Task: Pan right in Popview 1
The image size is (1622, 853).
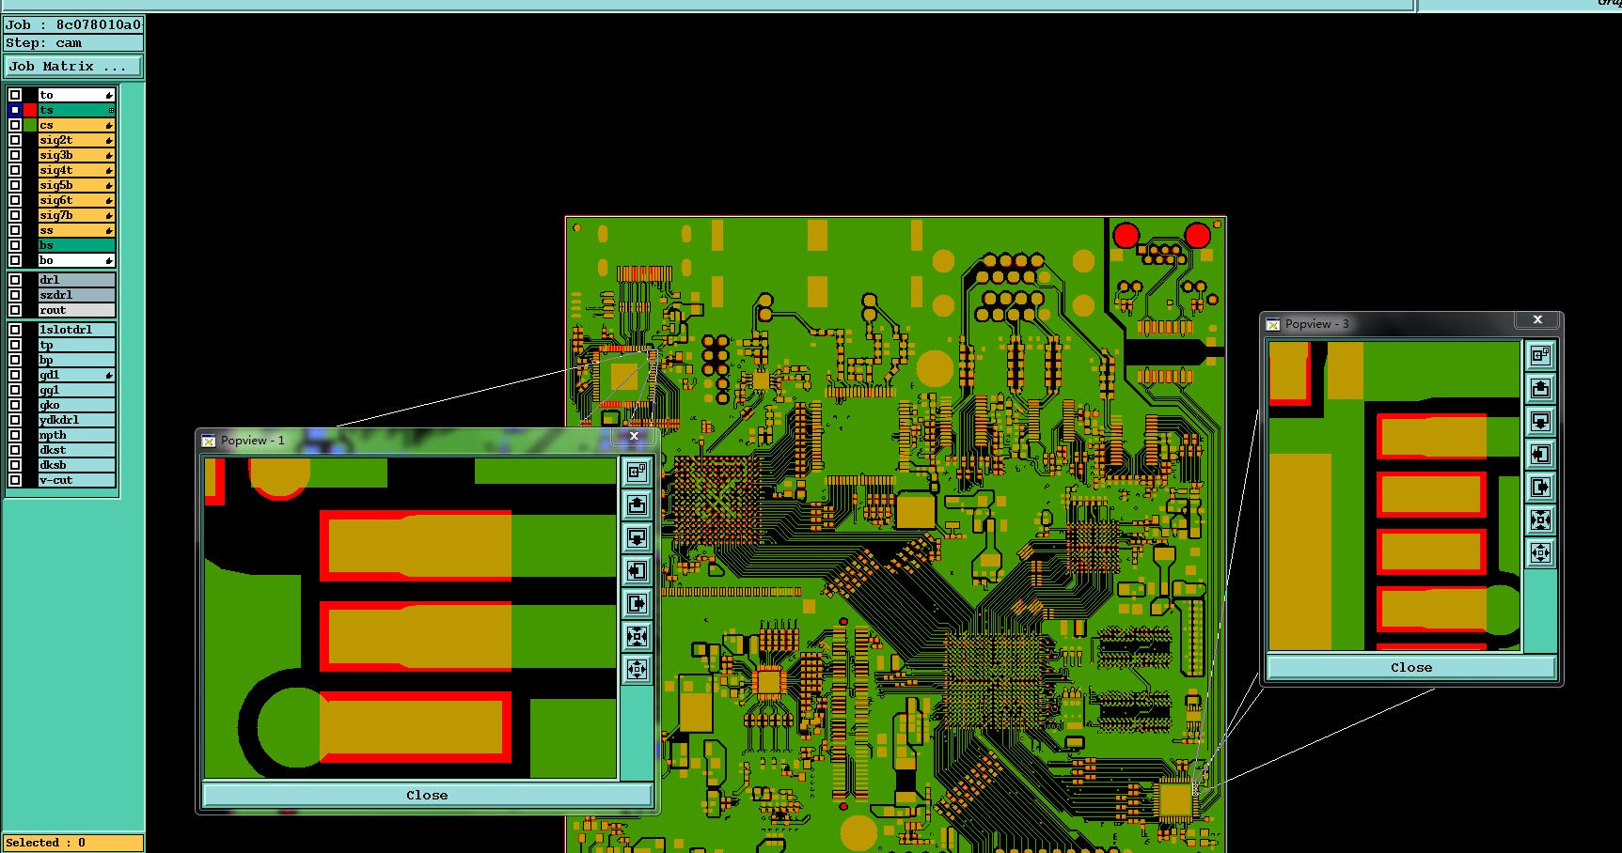Action: point(637,604)
